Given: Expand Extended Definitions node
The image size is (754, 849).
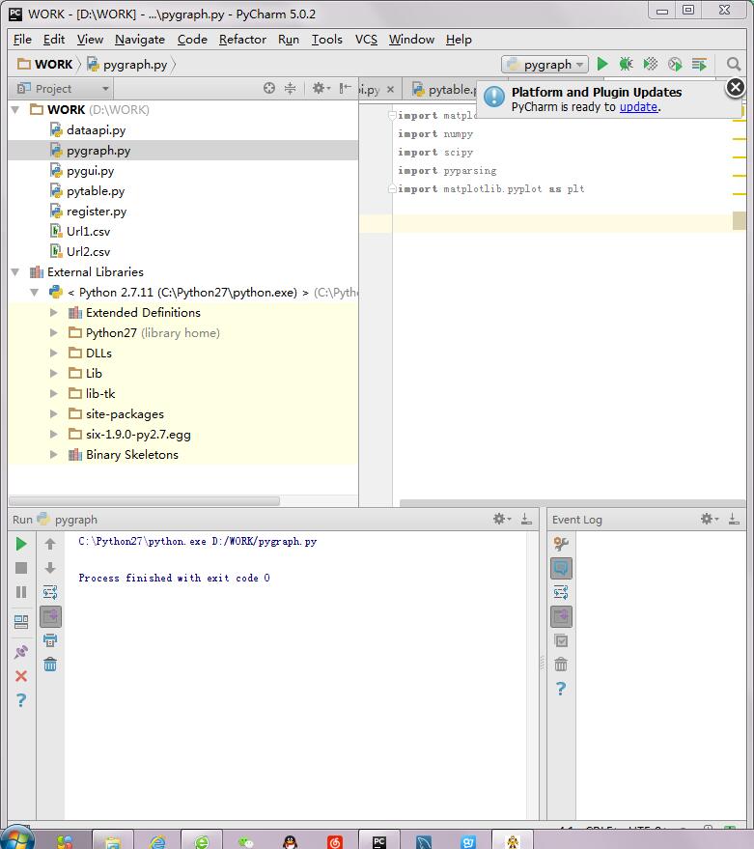Looking at the screenshot, I should pos(54,313).
